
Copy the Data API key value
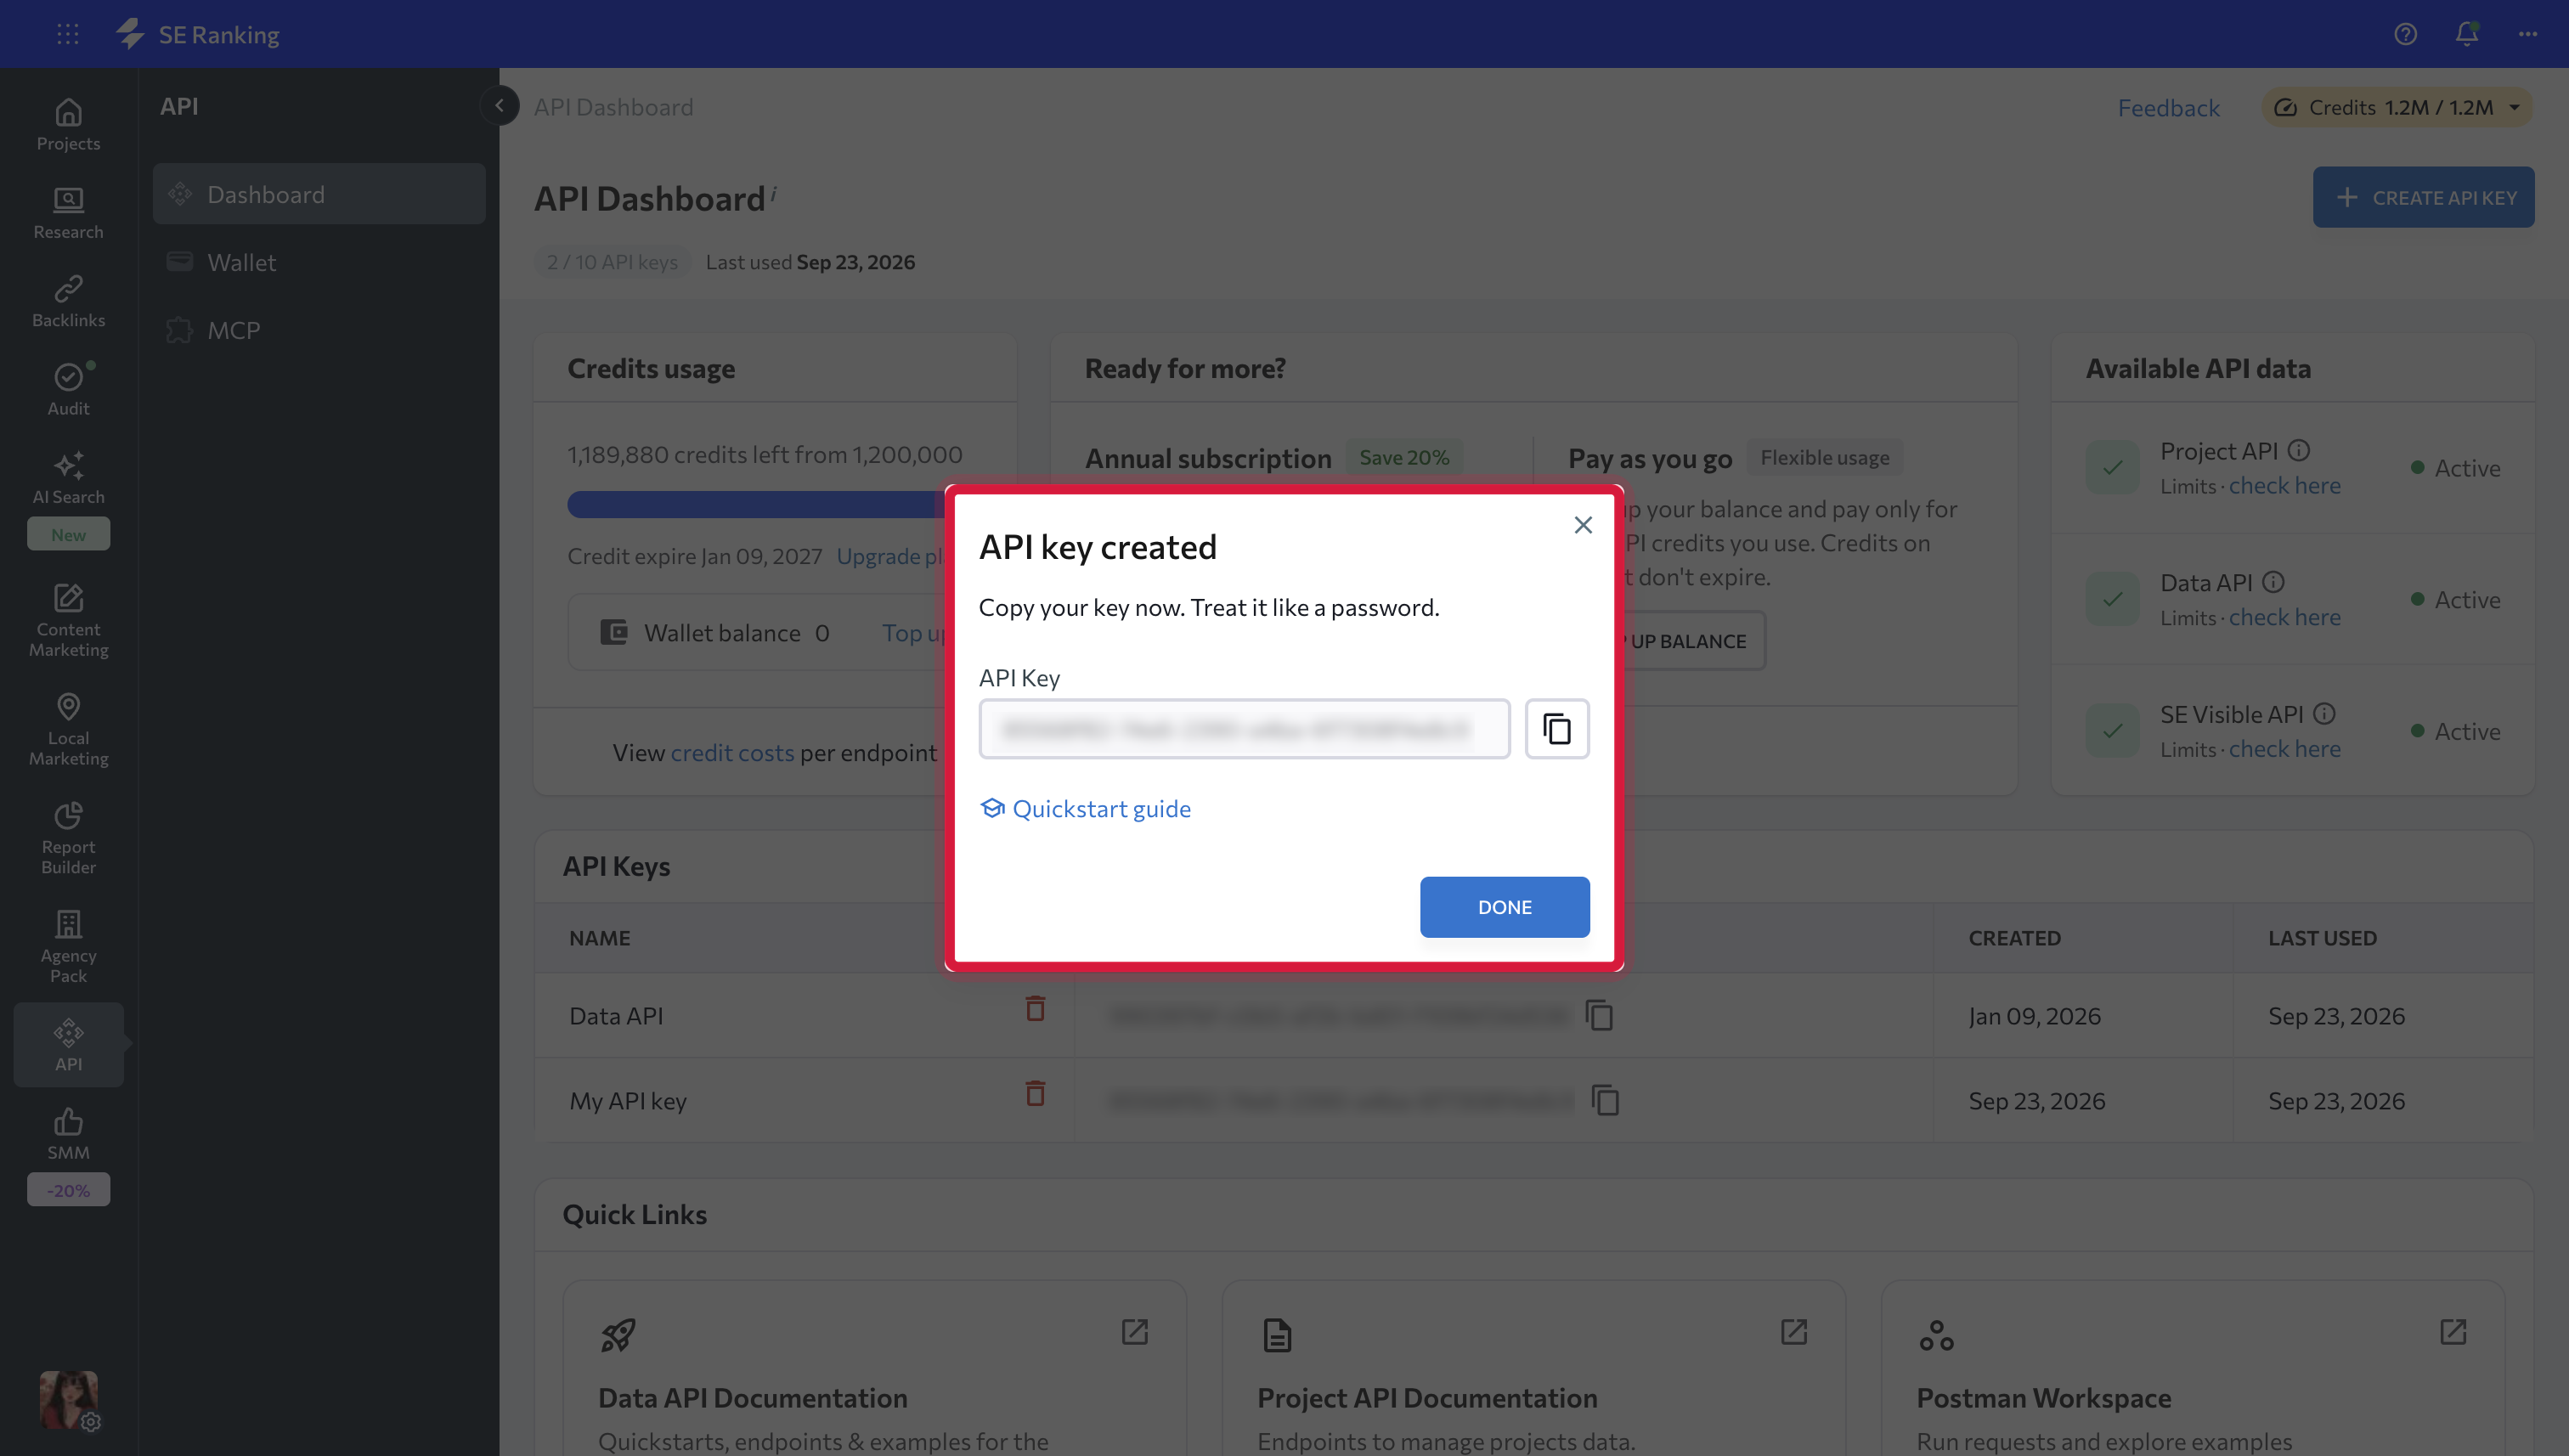1599,1015
